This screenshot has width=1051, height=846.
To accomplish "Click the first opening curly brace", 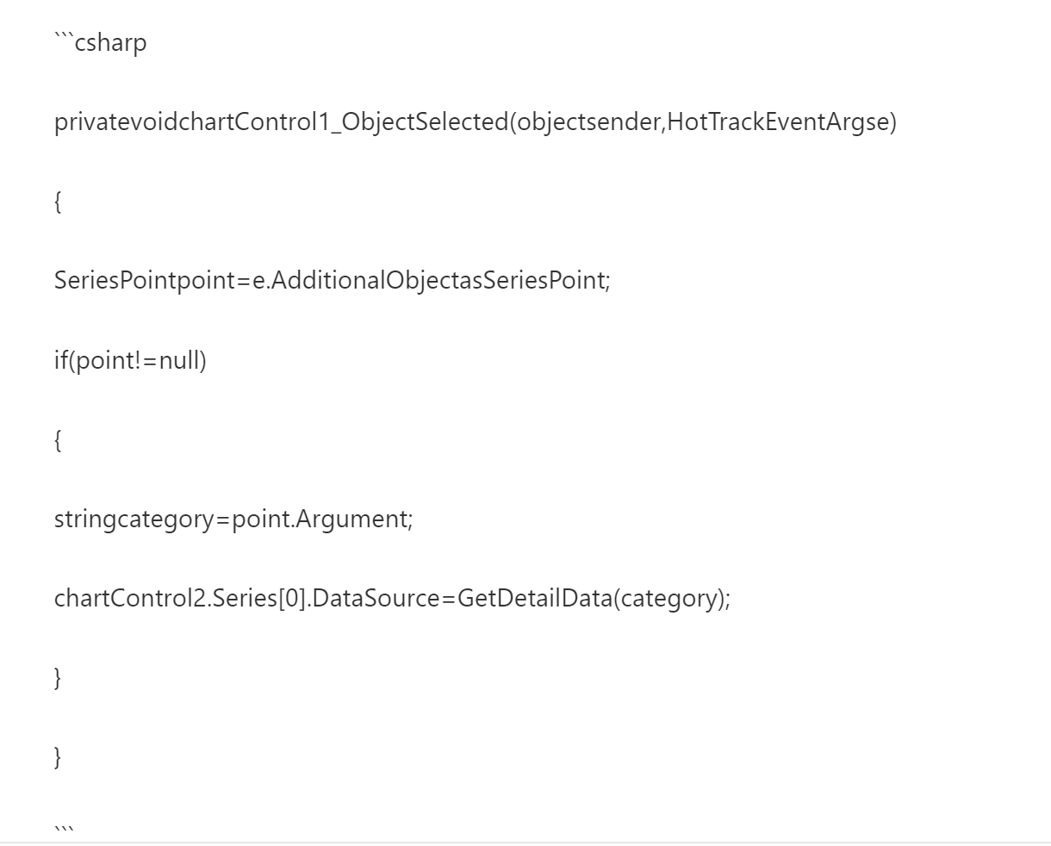I will (x=58, y=202).
